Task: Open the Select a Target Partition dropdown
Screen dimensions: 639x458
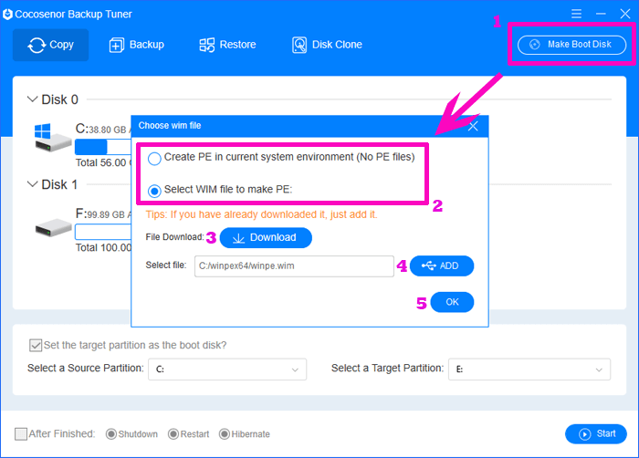Action: 529,370
